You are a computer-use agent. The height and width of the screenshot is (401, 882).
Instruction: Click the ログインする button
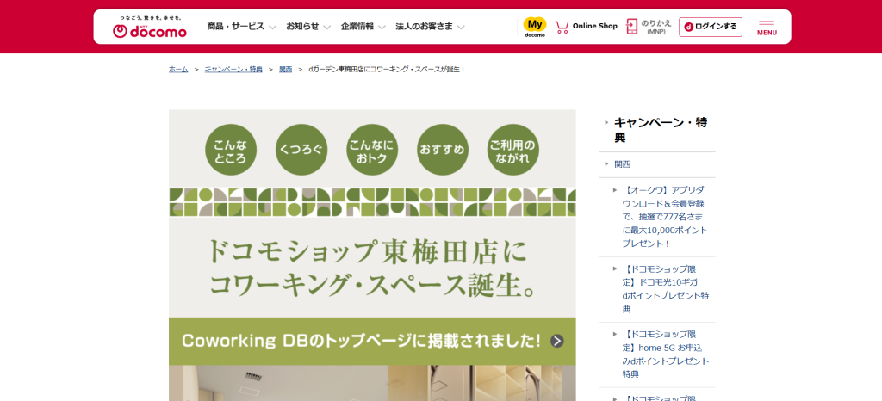pyautogui.click(x=711, y=27)
